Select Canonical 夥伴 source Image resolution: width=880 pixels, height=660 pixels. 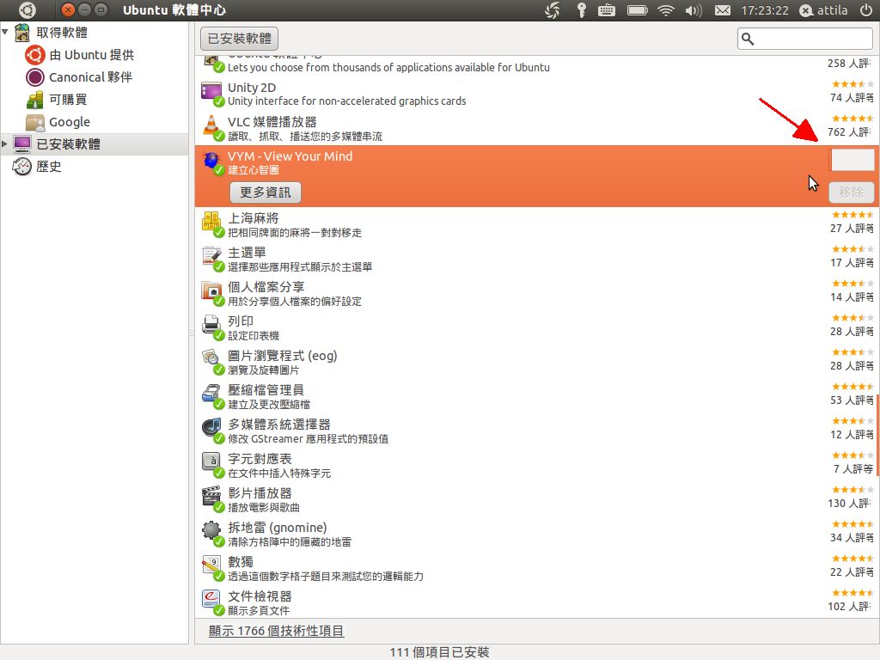90,76
